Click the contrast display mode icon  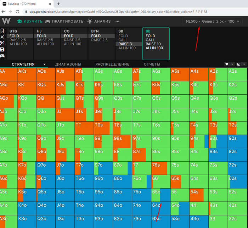coord(238,64)
